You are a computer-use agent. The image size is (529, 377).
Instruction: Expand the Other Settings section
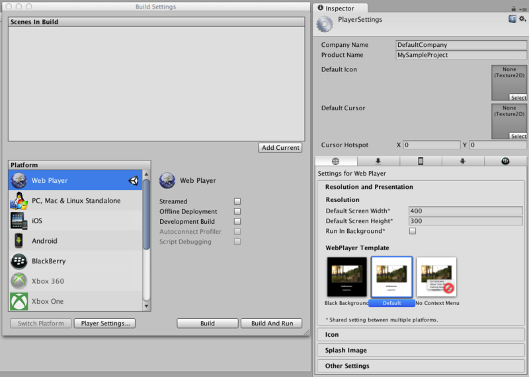421,366
